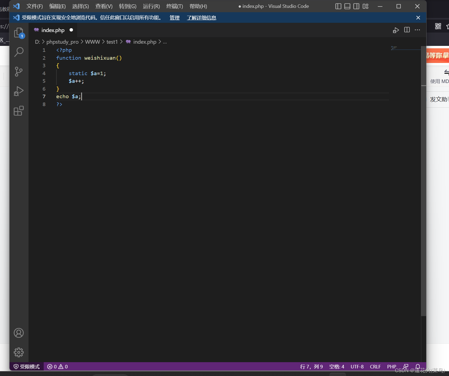Image resolution: width=449 pixels, height=376 pixels.
Task: Open the Search view icon
Action: pyautogui.click(x=19, y=52)
